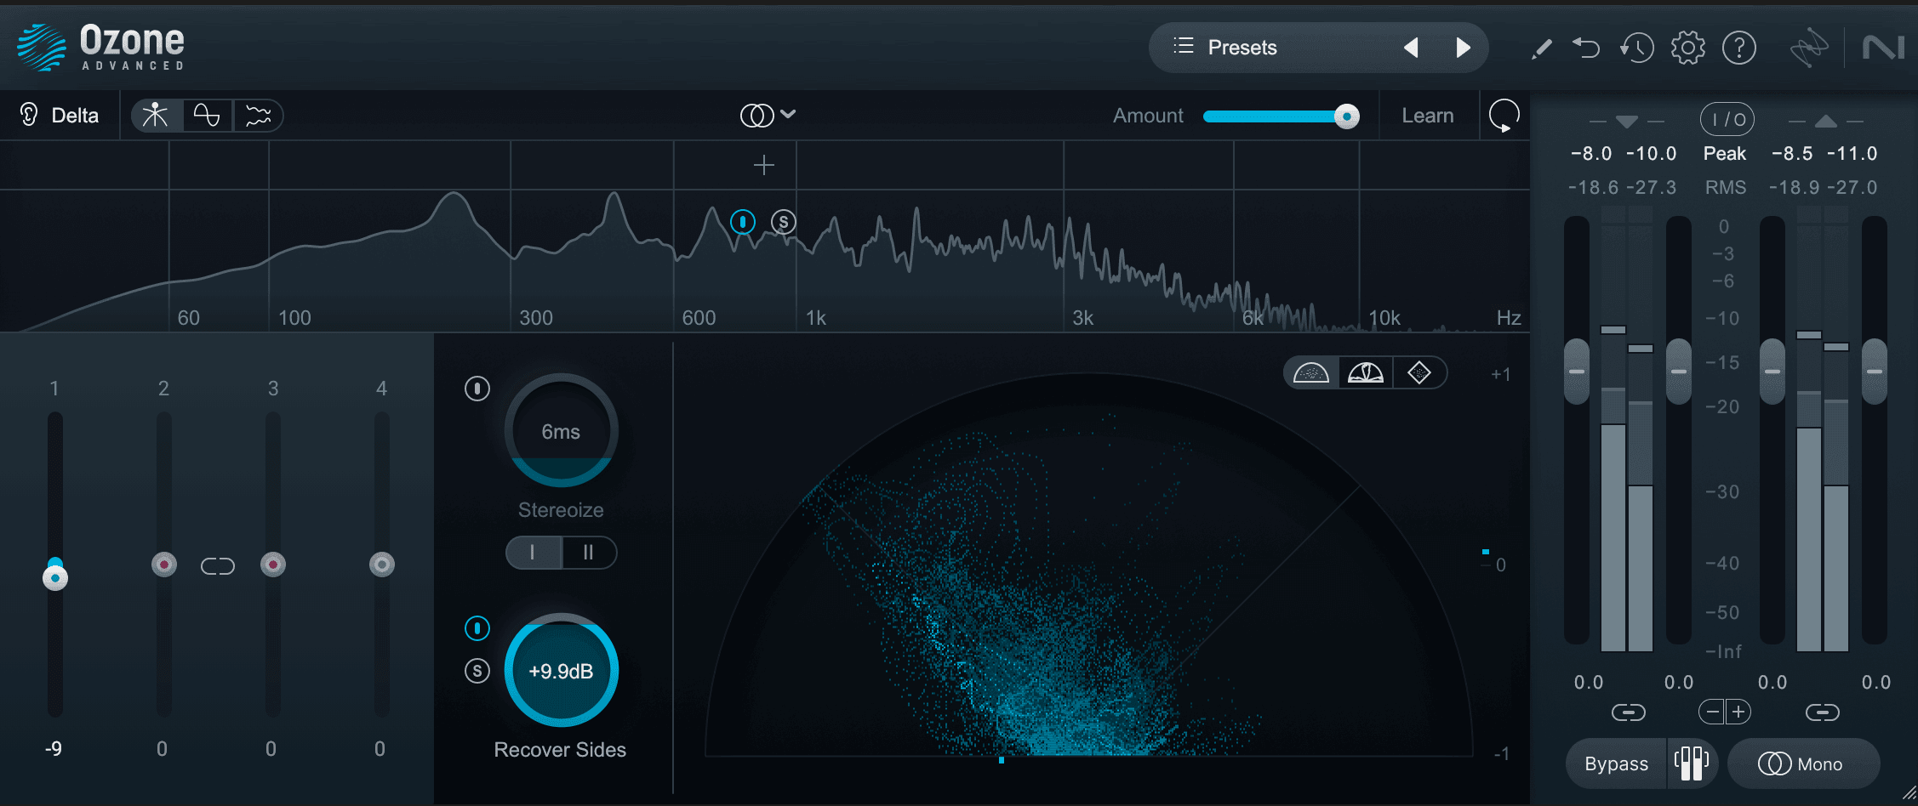Screen dimensions: 1918x806
Task: Click the 1k frequency label
Action: (815, 318)
